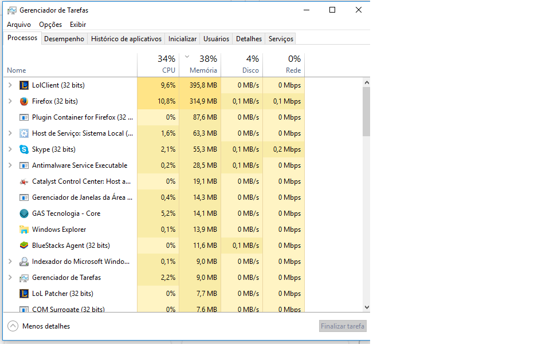Viewport: 550px width, 344px height.
Task: Click the Gerenciador de Tarefas row icon
Action: point(24,278)
